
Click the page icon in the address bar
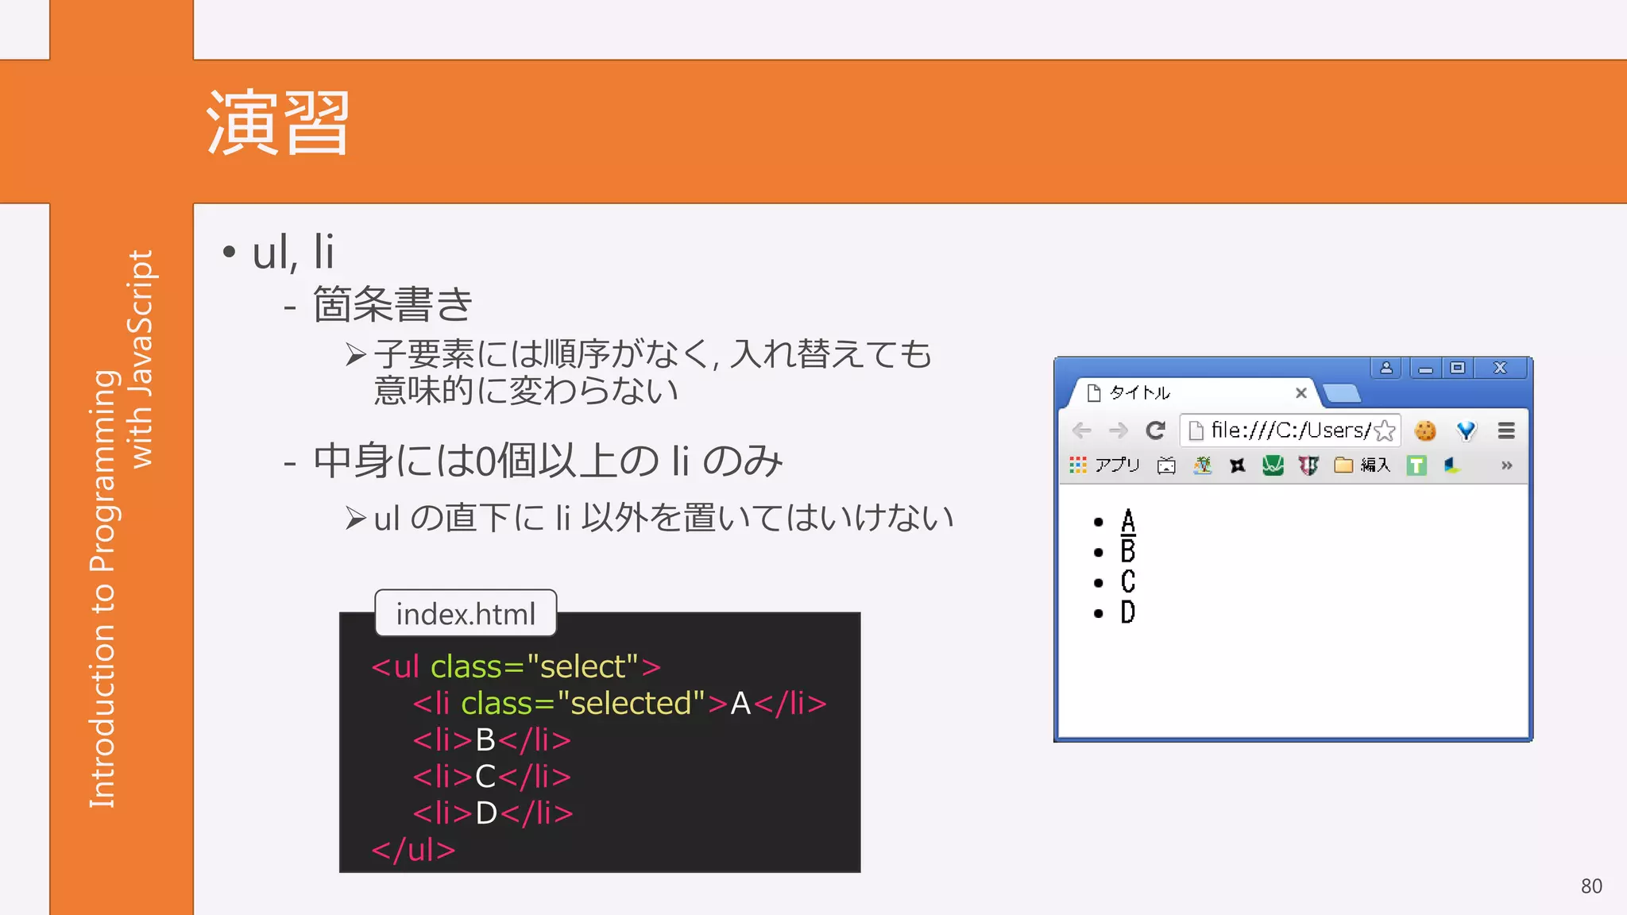coord(1196,430)
